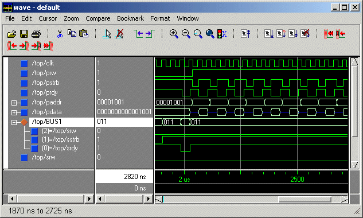Select the /top/clk signal
The width and height of the screenshot is (363, 218).
tap(43, 63)
